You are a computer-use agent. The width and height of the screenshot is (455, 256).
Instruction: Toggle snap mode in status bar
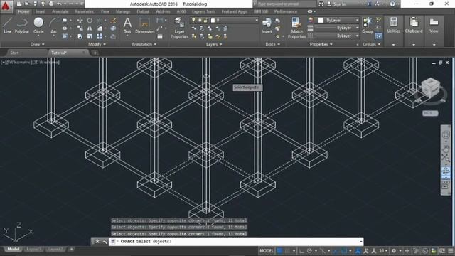coord(287,251)
